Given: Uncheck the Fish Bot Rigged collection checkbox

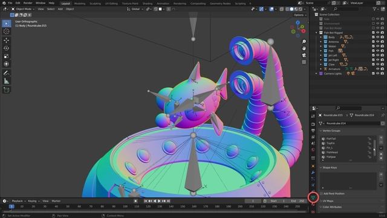Looking at the screenshot, I should pos(373,33).
